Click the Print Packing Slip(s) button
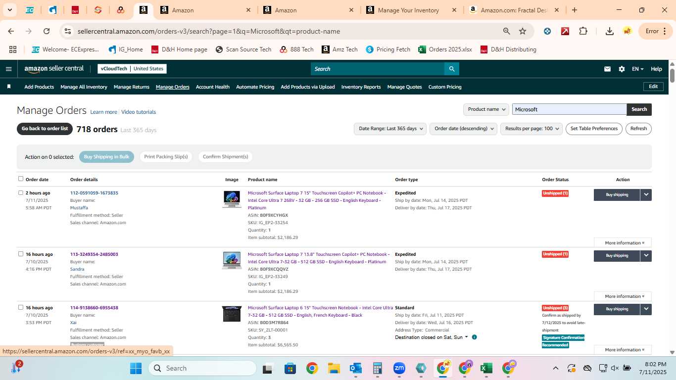 (x=166, y=157)
